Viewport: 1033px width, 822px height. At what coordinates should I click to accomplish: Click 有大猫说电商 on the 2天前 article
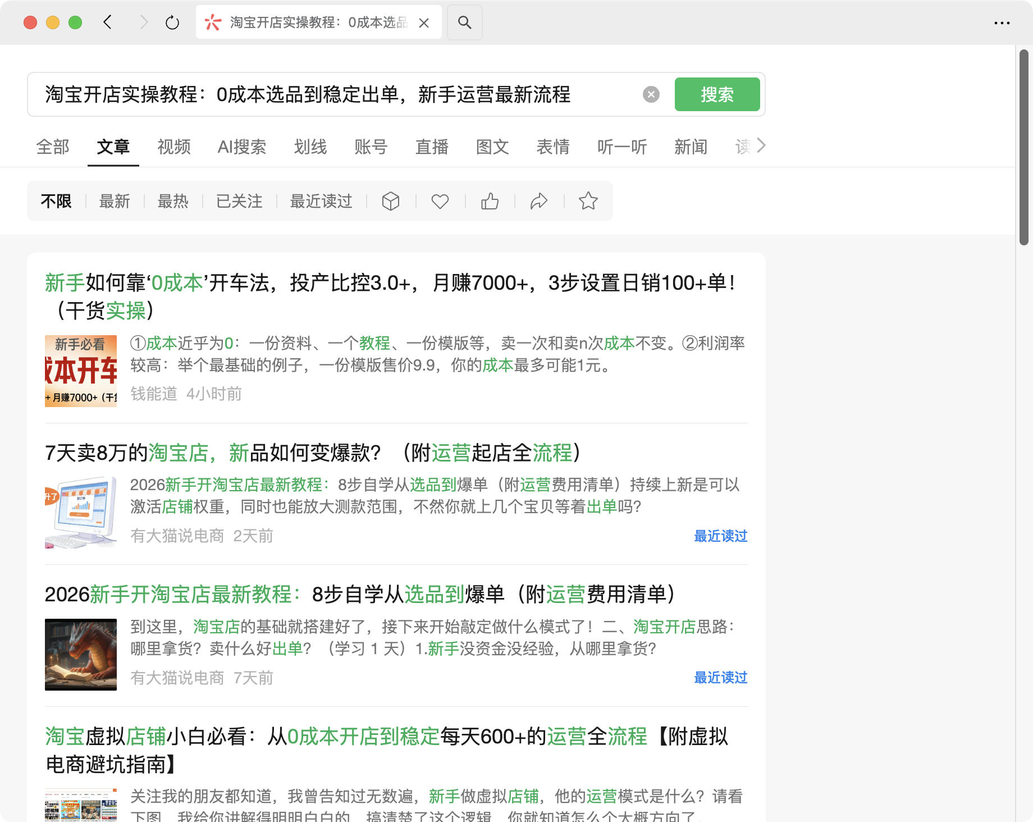tap(177, 536)
